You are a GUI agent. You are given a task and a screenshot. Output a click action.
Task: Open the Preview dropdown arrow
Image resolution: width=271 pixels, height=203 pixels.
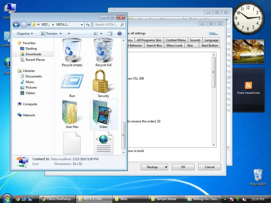[x=61, y=34]
